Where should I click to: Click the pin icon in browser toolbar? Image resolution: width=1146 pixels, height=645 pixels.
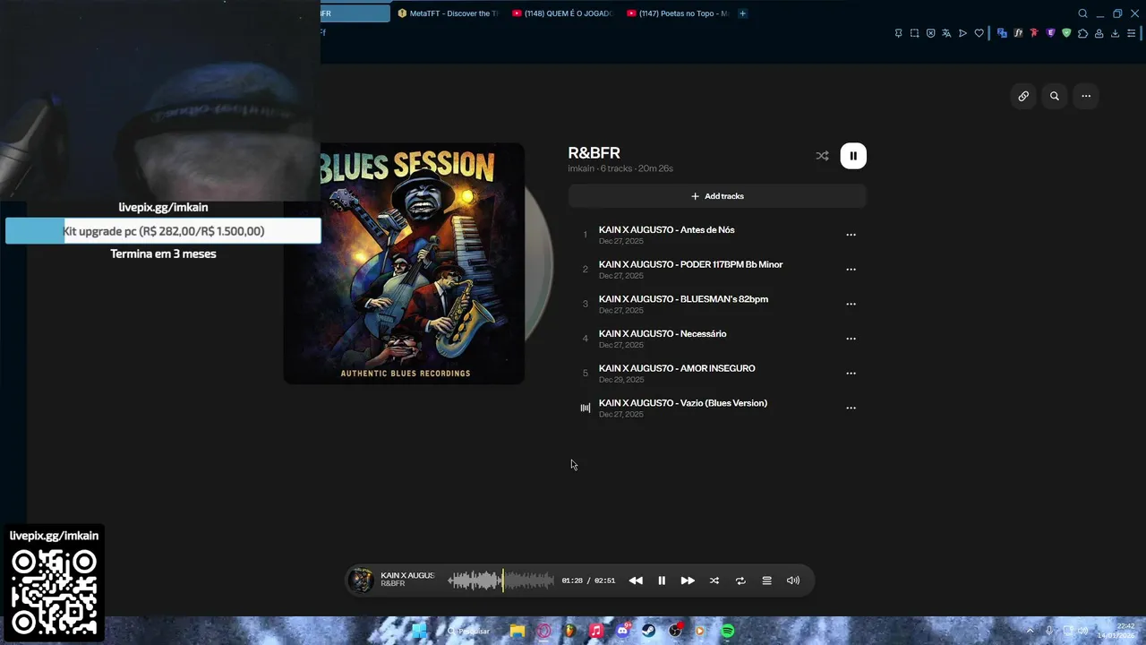[898, 33]
